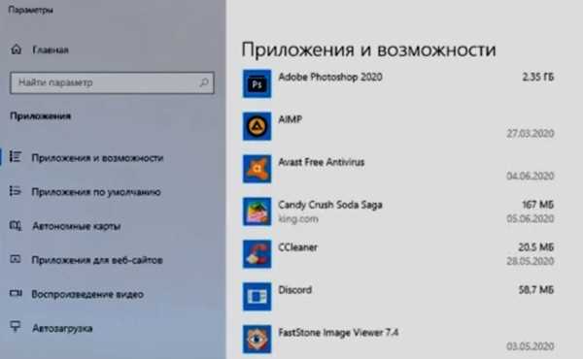This screenshot has height=359, width=583.
Task: Click the king.com publisher text
Action: coord(298,219)
